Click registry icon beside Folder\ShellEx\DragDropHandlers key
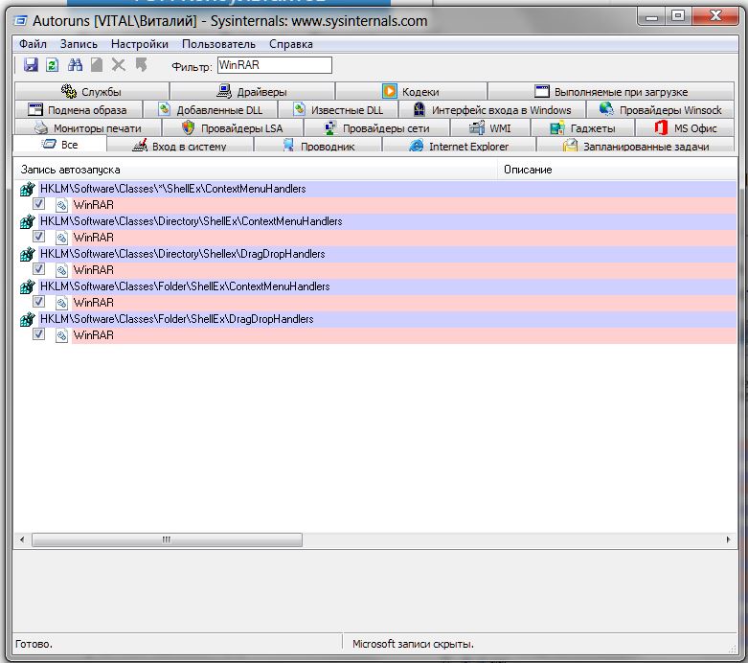 pos(28,319)
